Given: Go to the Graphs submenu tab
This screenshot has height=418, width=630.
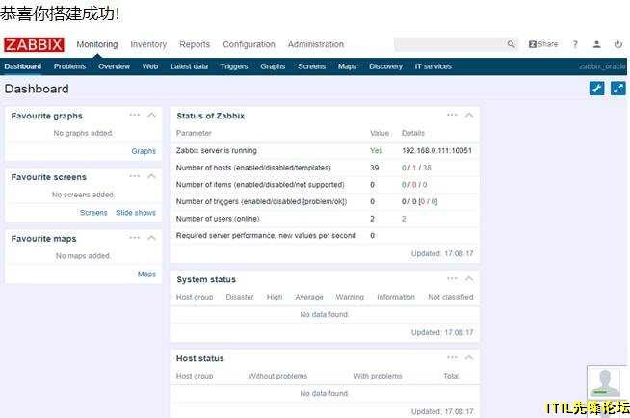Looking at the screenshot, I should click(x=273, y=66).
